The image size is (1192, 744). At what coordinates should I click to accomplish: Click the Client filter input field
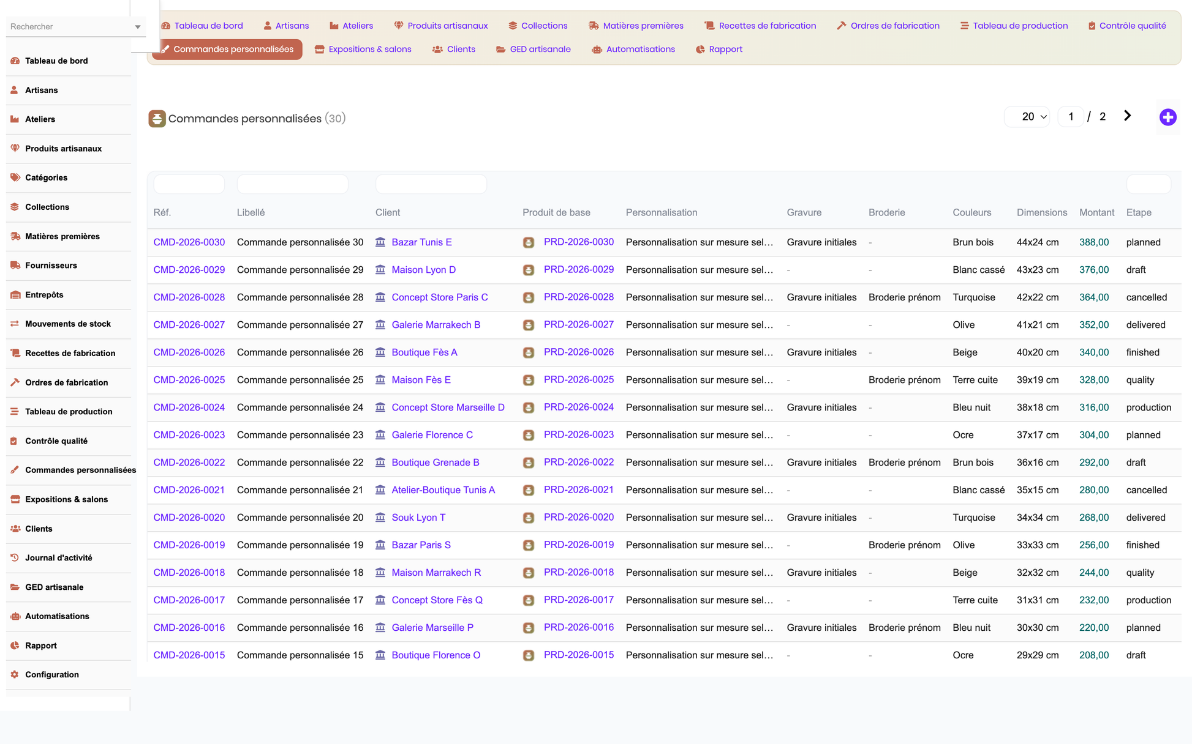431,184
